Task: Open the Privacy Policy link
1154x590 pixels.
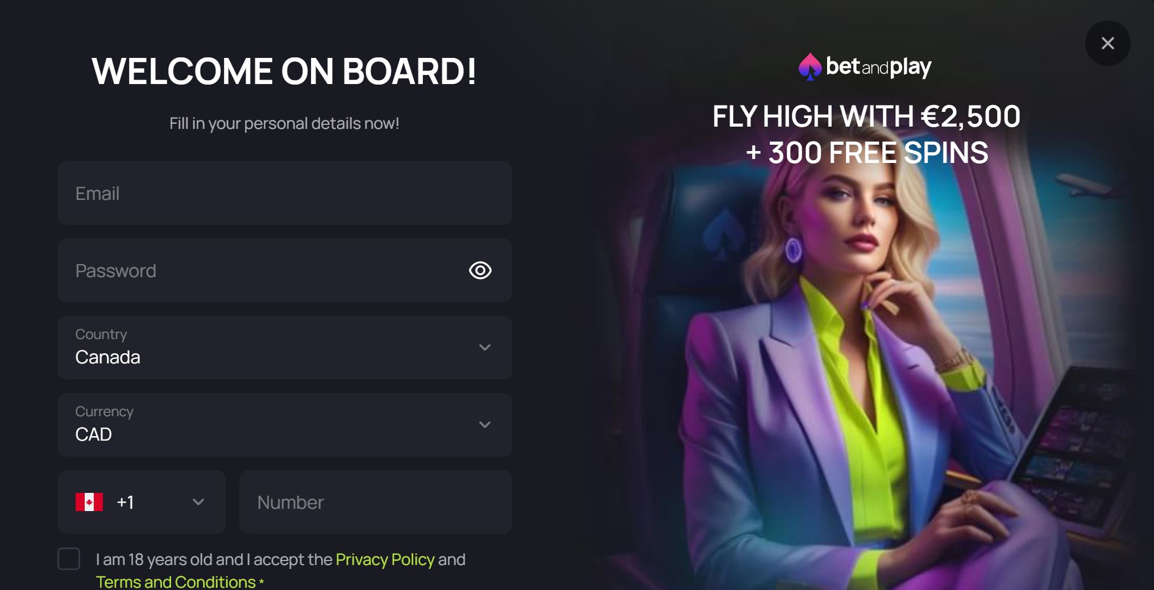Action: (x=385, y=559)
